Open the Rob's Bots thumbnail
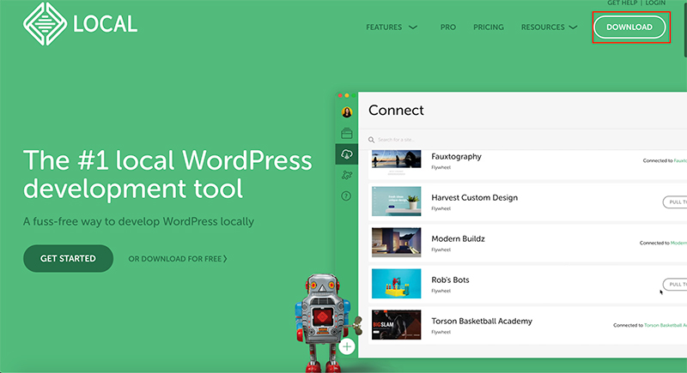 click(x=397, y=283)
